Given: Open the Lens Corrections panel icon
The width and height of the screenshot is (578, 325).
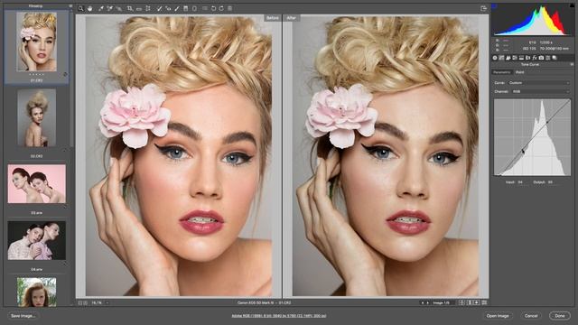Looking at the screenshot, I should point(527,58).
